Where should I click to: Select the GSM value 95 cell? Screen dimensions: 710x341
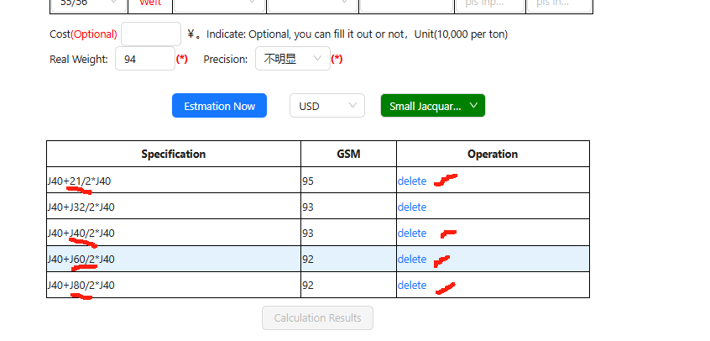click(x=348, y=181)
